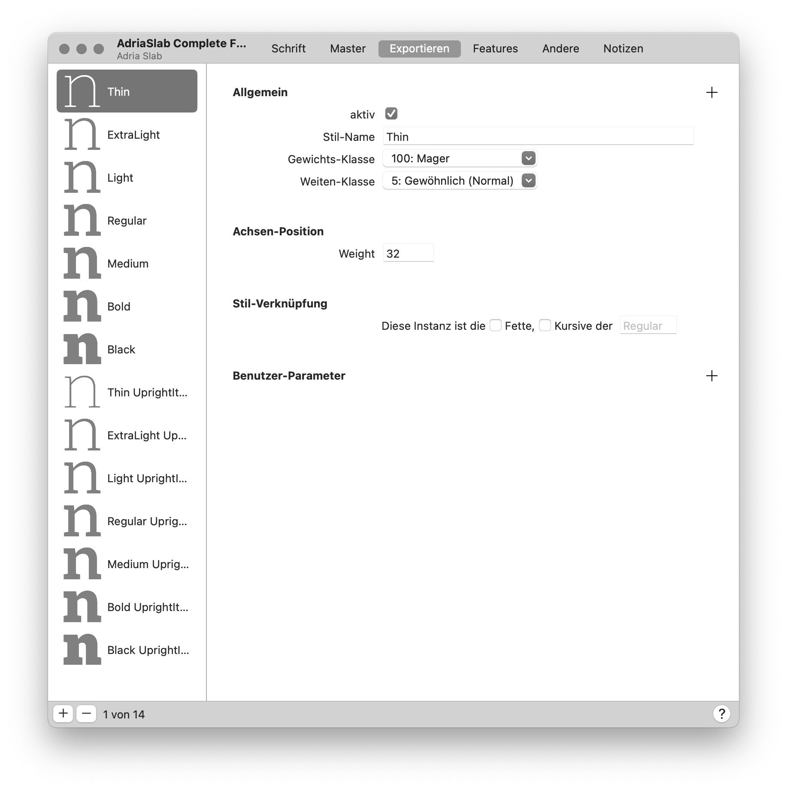Select the ExtraLight instance in the sidebar
787x791 pixels.
(x=133, y=135)
